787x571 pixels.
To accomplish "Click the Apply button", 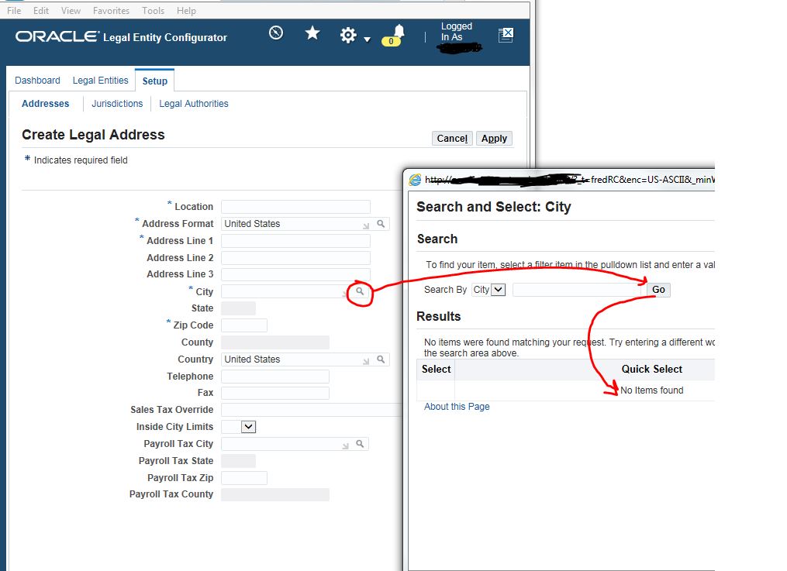I will [x=495, y=139].
